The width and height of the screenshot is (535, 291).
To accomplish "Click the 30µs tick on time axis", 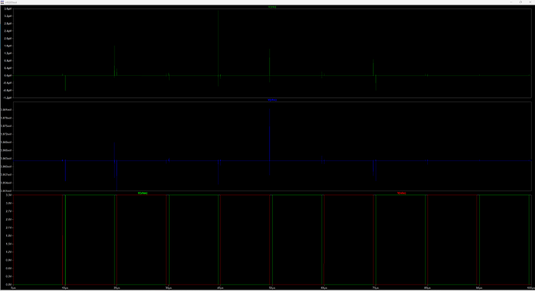I will (168, 288).
